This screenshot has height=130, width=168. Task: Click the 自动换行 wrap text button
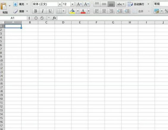click(x=136, y=4)
